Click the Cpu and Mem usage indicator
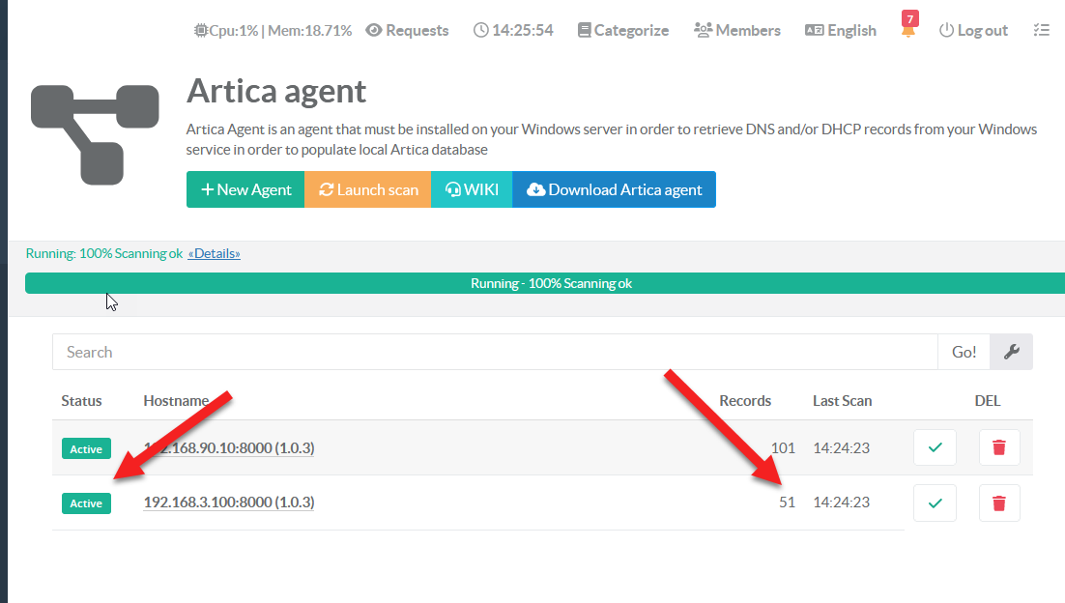This screenshot has height=603, width=1065. (273, 30)
